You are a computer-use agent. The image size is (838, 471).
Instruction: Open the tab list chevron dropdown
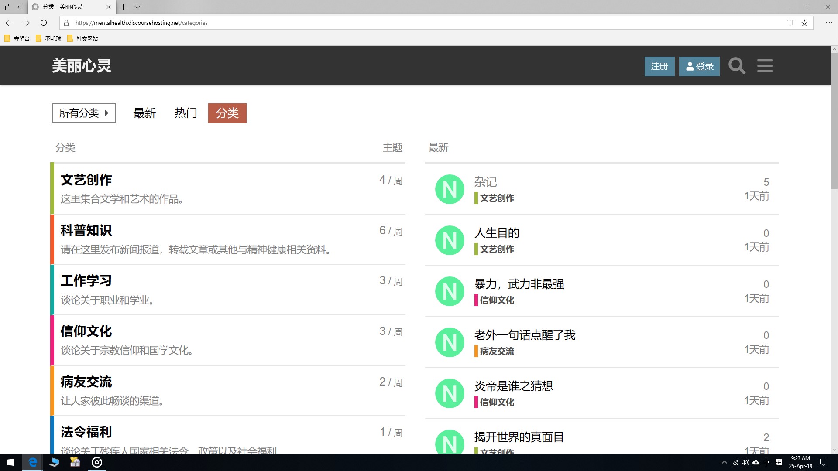click(x=137, y=7)
